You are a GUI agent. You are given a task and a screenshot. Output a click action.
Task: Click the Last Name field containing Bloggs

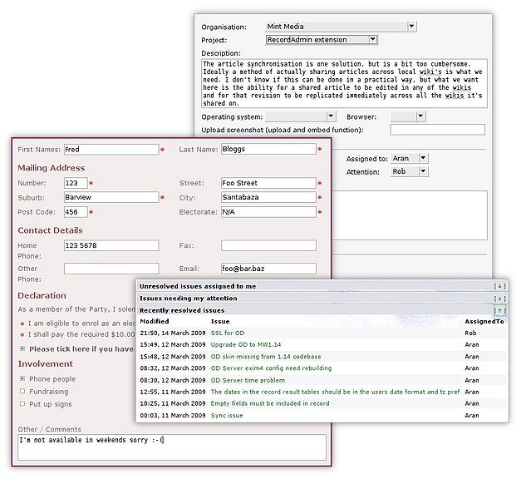(x=268, y=149)
